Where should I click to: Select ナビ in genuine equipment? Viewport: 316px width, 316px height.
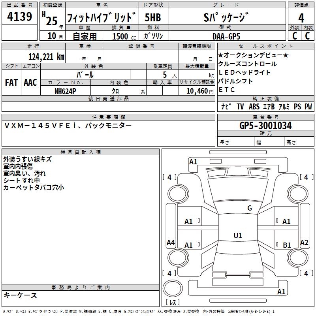tap(226, 106)
